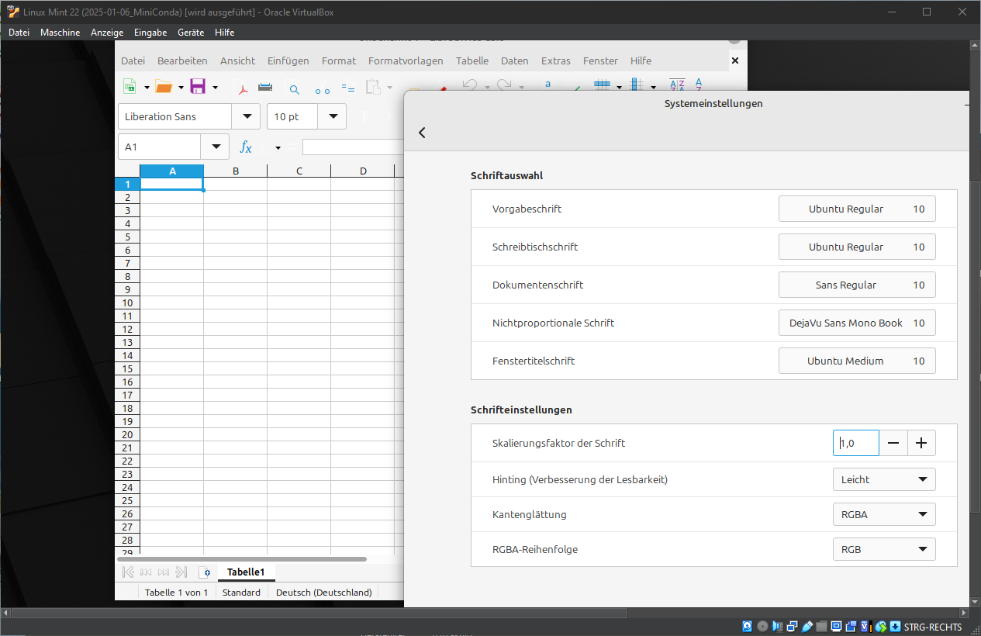
Task: Export directly as PDF in Calc
Action: pos(243,88)
